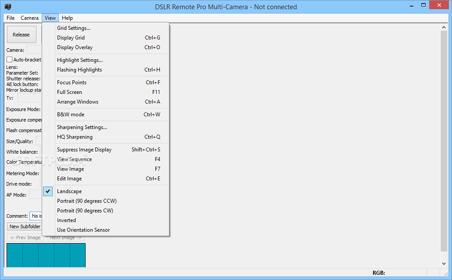Close the DSLR Remote Pro window
The height and width of the screenshot is (280, 452).
[439, 5]
